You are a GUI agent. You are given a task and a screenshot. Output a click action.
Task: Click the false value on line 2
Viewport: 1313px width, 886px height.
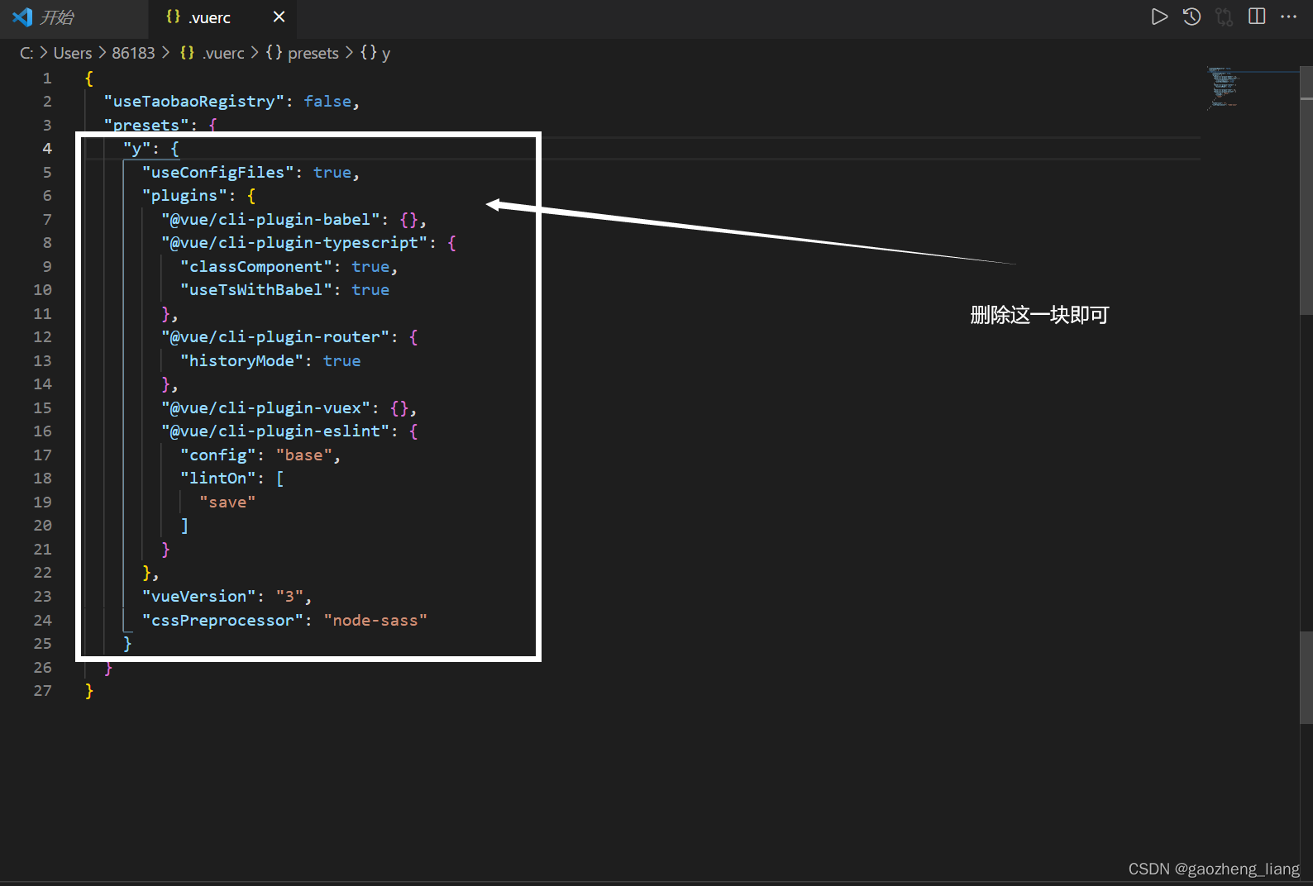(x=327, y=102)
